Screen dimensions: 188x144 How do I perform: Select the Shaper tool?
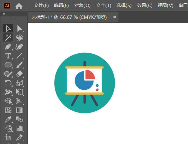(x=8, y=74)
